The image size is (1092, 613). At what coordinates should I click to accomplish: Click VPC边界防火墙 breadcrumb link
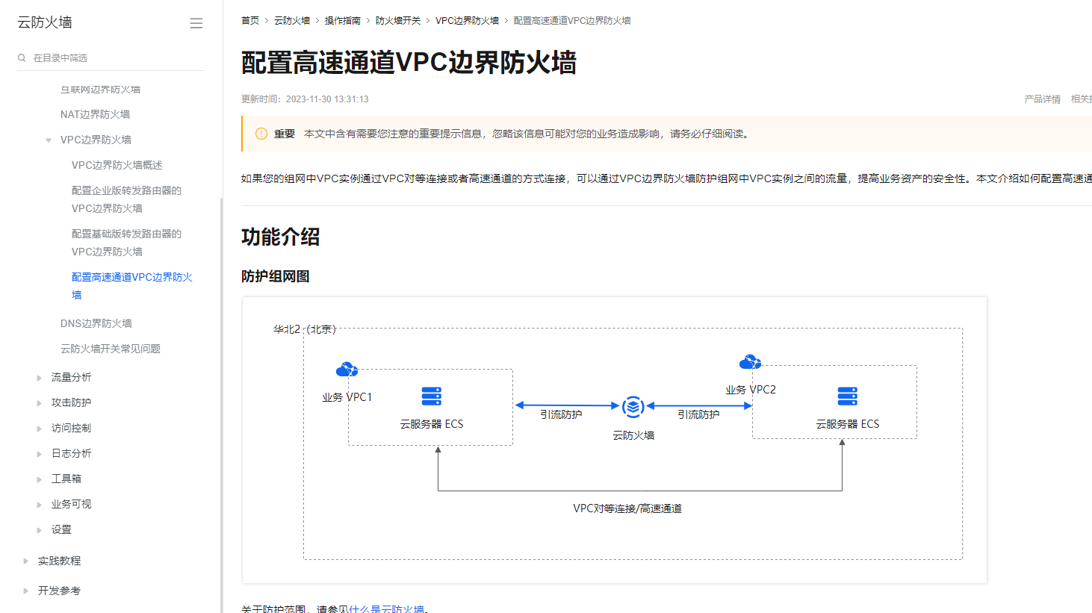(468, 20)
